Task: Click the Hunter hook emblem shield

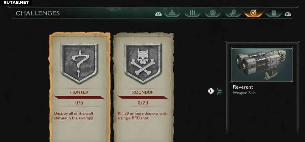Action: point(79,63)
